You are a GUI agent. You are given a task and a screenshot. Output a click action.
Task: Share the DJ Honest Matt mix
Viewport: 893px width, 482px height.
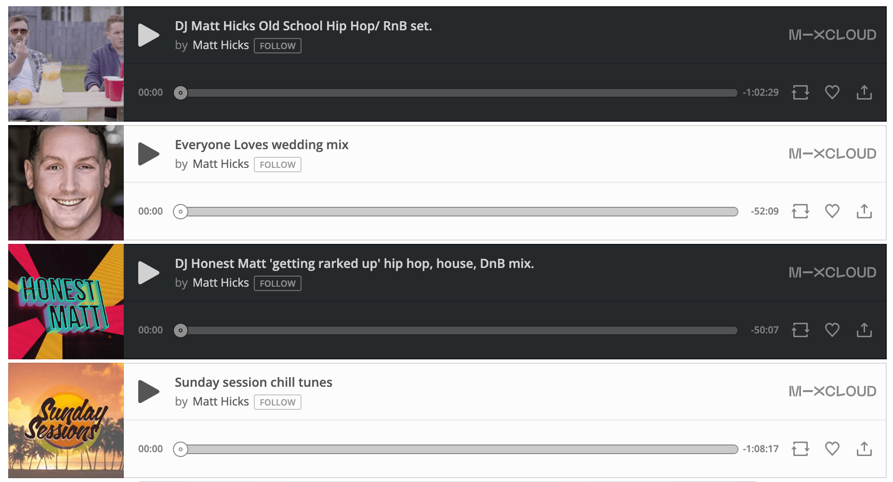click(x=864, y=330)
